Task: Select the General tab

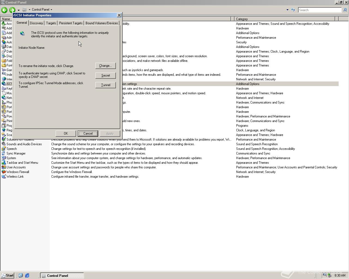Action: pyautogui.click(x=22, y=23)
